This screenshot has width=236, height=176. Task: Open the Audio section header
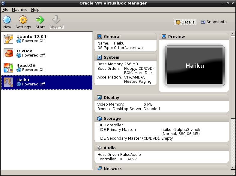click(x=162, y=148)
